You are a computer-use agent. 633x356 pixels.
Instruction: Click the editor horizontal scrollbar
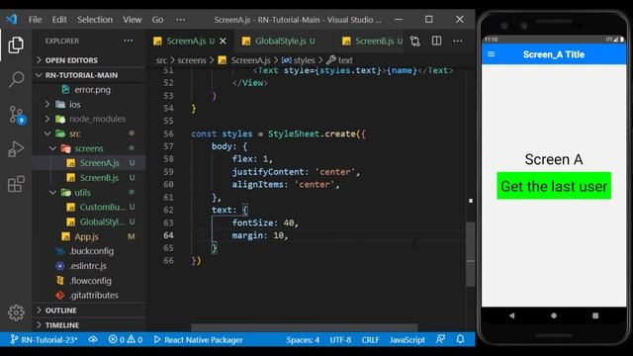point(304,327)
